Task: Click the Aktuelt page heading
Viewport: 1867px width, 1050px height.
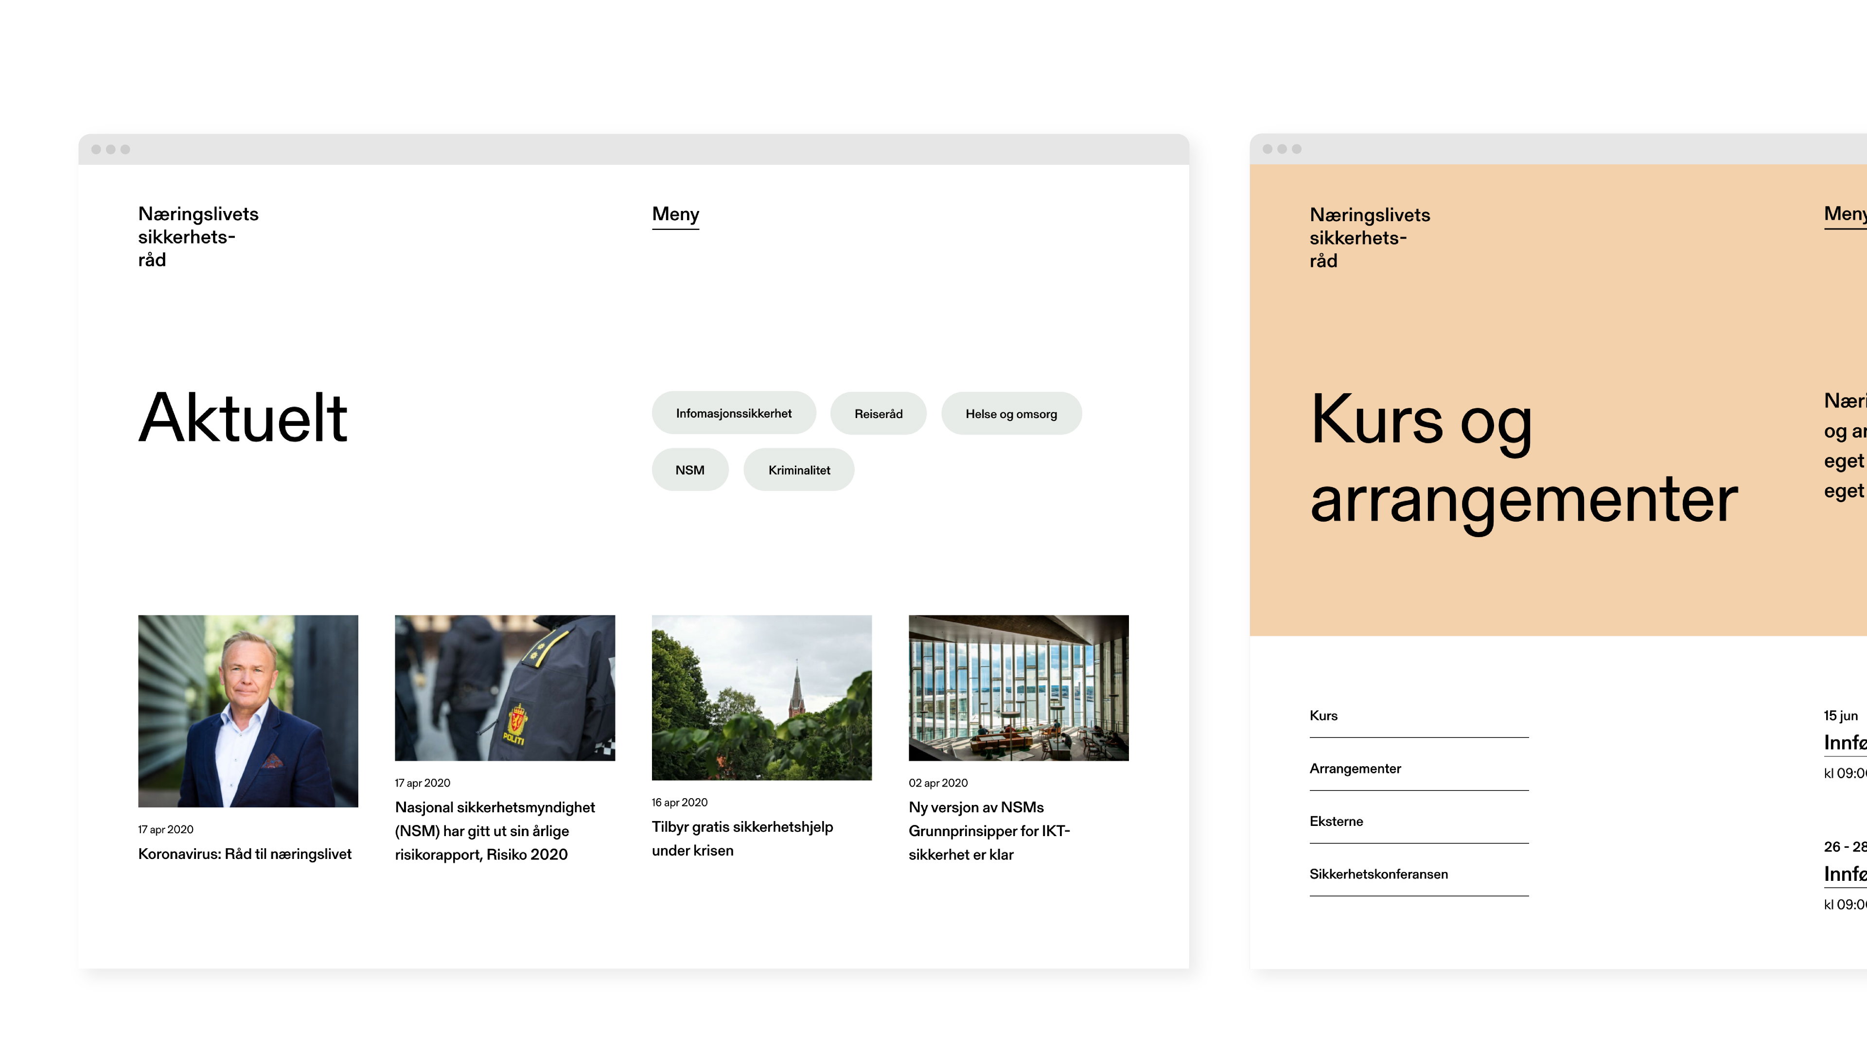Action: 243,418
